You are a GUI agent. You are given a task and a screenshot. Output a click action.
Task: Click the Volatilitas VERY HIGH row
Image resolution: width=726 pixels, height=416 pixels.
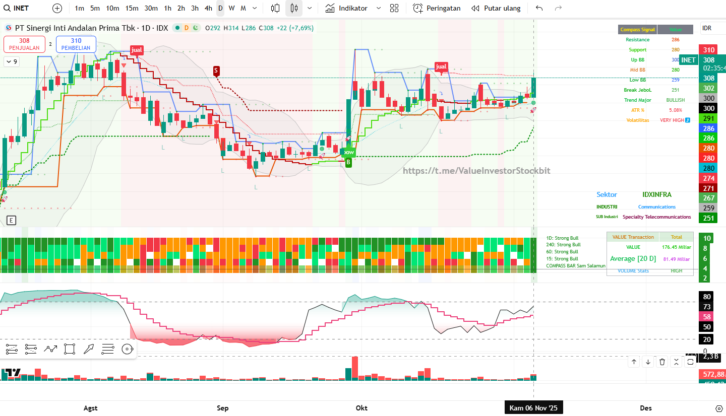[x=657, y=120]
